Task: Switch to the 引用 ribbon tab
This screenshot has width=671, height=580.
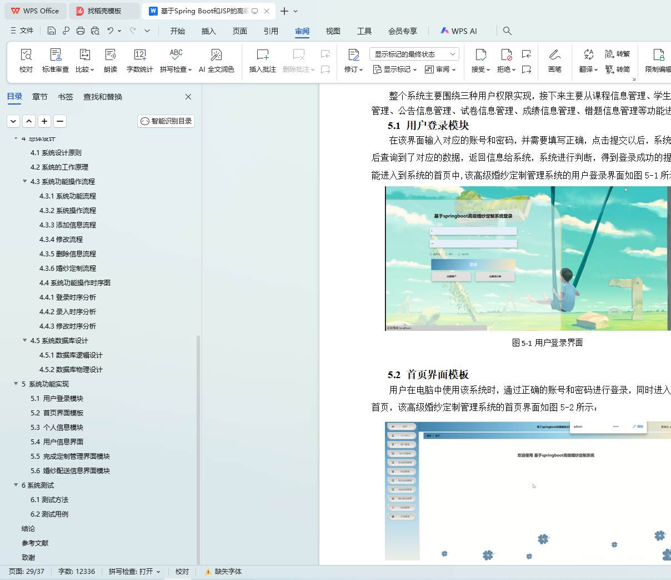Action: [x=271, y=31]
